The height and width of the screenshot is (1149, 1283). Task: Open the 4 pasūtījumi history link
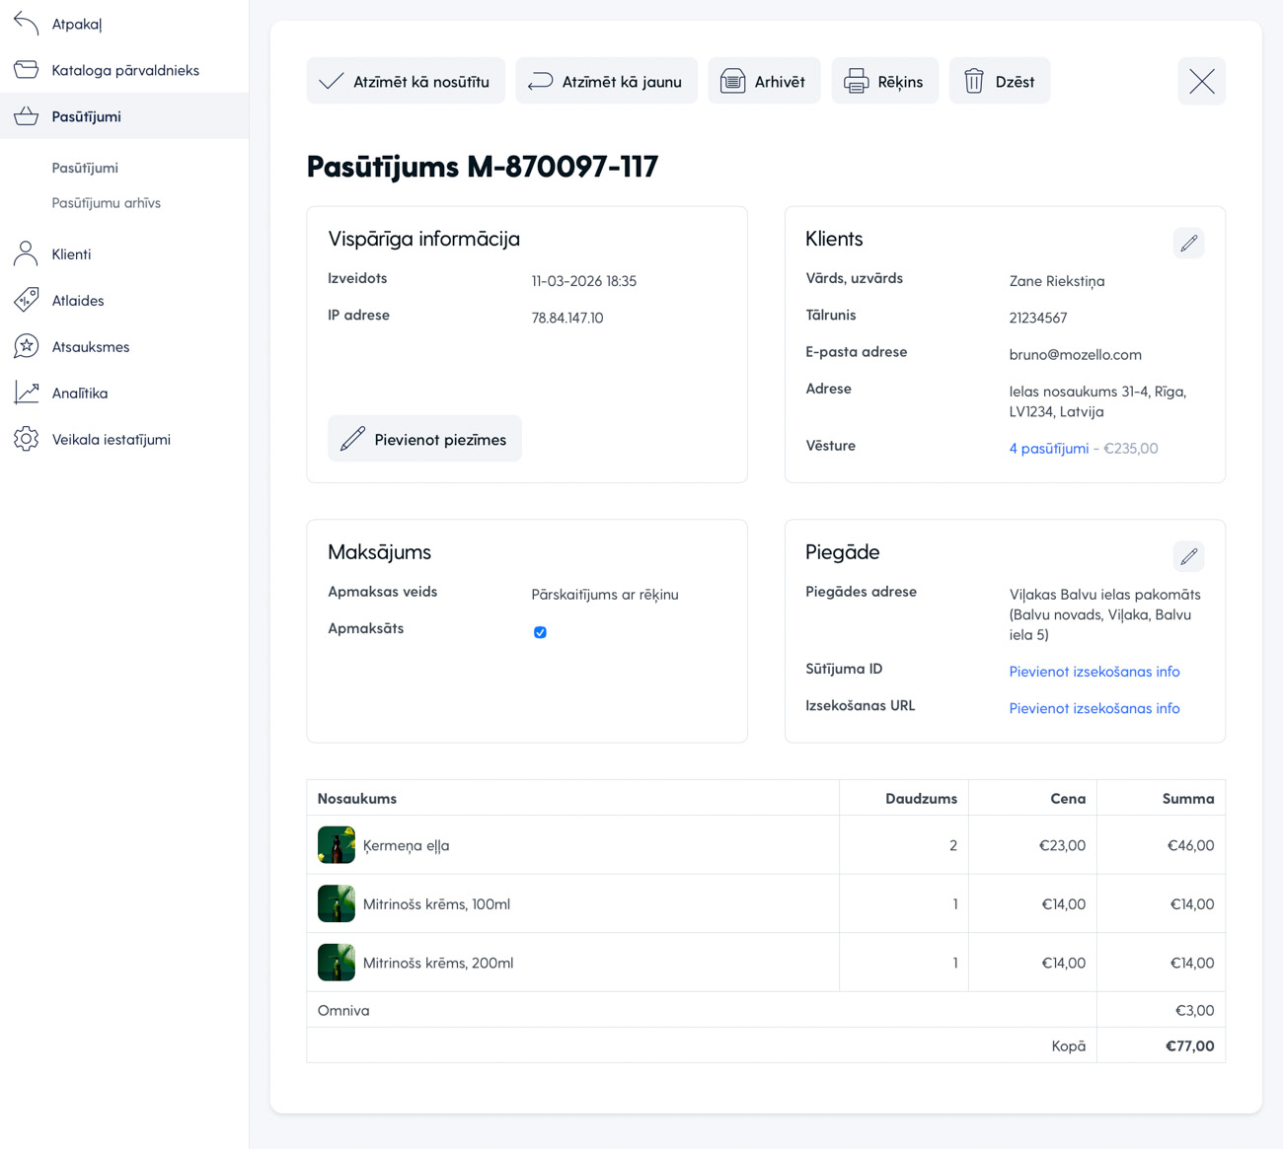pos(1048,448)
